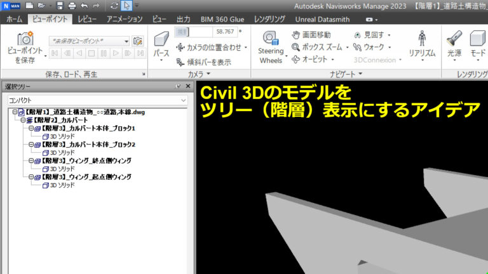Screen dimensions: 488x274
Task: Click the Refresh icon in title bar
Action: point(114,5)
